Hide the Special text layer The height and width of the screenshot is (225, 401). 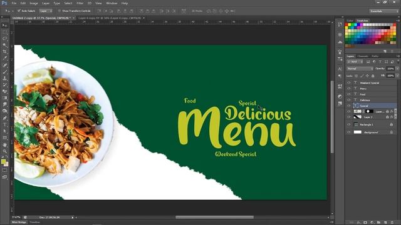[349, 106]
